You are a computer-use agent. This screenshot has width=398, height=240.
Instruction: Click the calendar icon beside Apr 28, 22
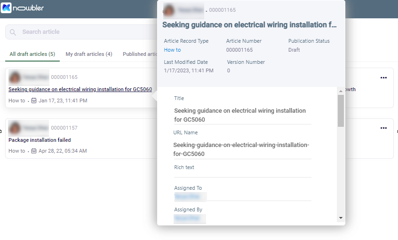(34, 151)
